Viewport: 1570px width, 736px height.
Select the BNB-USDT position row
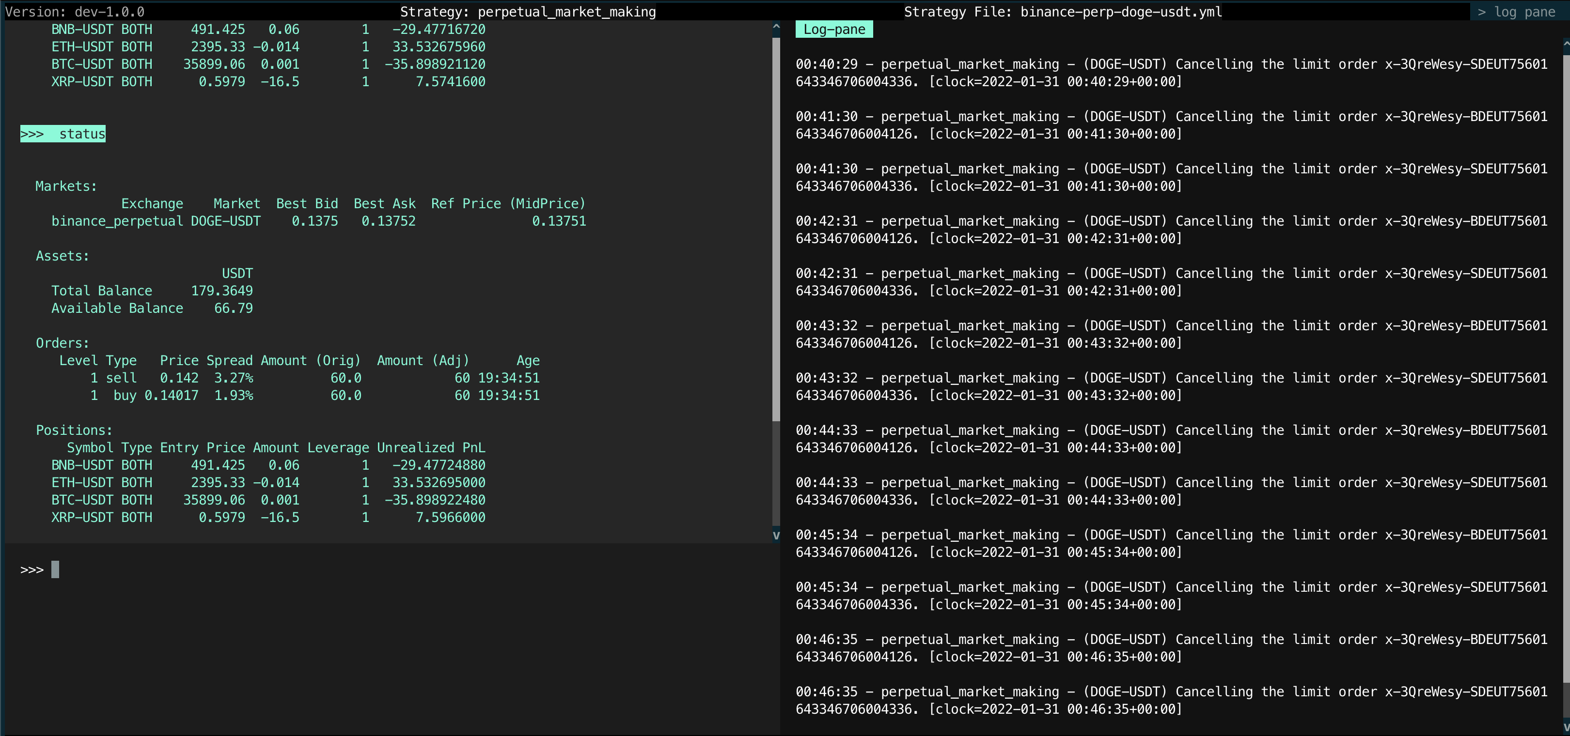click(268, 465)
